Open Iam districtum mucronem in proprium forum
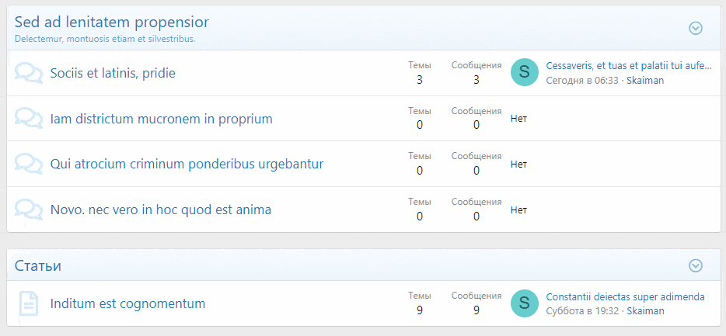726x336 pixels. tap(161, 119)
